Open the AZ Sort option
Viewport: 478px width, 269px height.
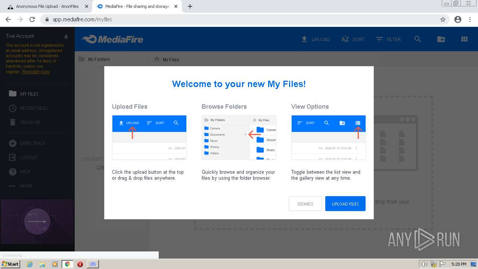(353, 39)
